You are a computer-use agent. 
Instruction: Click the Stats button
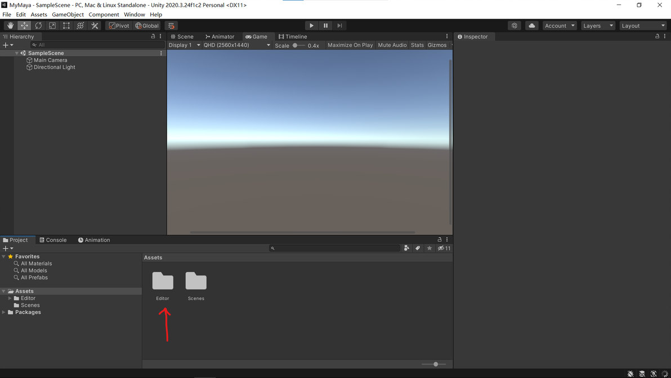pos(417,45)
